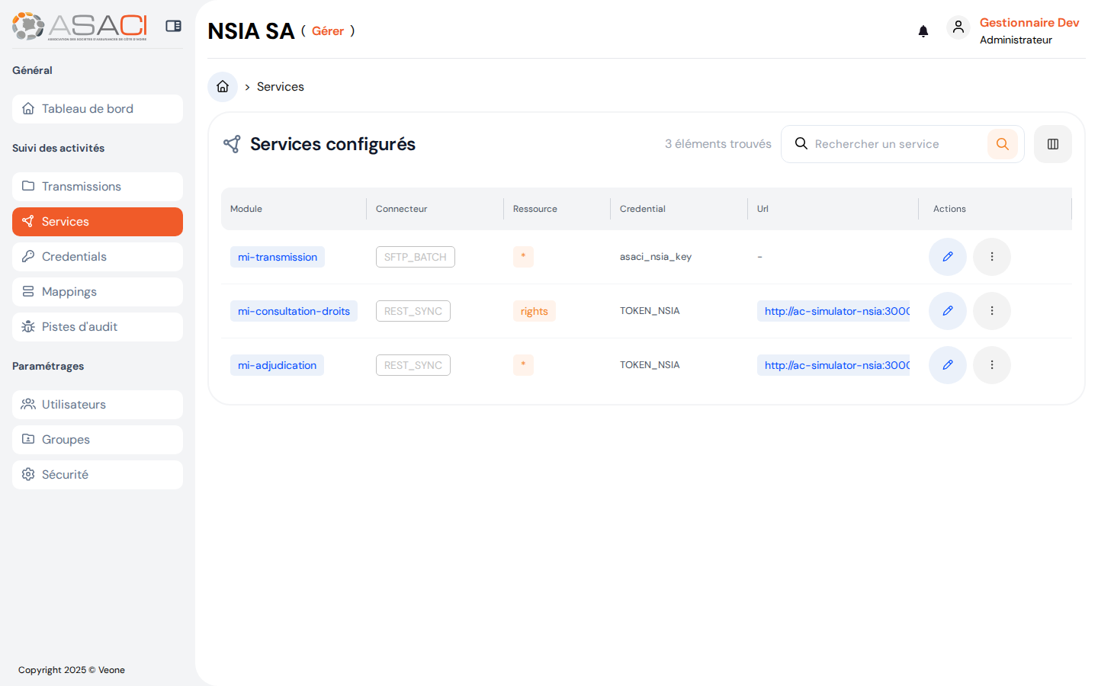The height and width of the screenshot is (686, 1098).
Task: Open Credentials via the key icon
Action: pyautogui.click(x=28, y=256)
